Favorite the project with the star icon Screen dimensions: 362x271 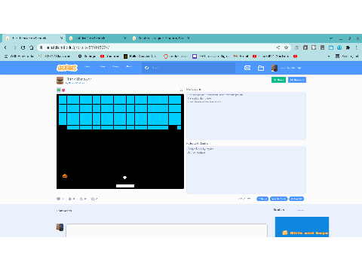[70, 199]
